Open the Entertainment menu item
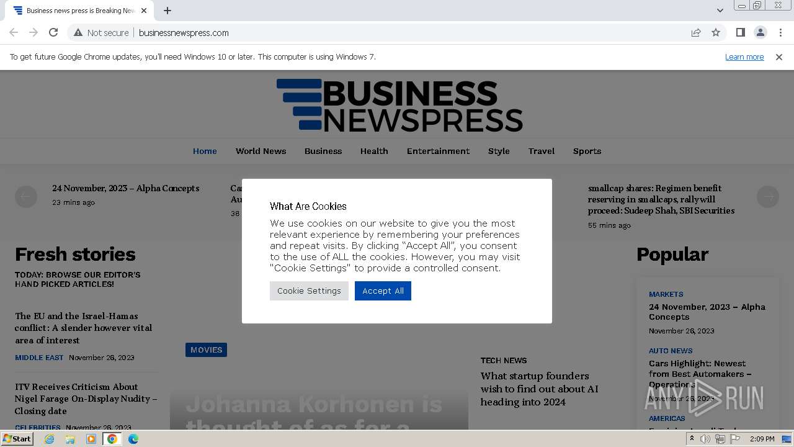Screen dimensions: 794x447 438,151
